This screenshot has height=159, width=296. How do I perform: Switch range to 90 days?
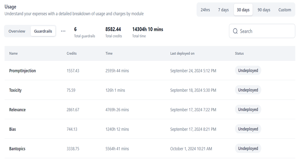(x=264, y=10)
